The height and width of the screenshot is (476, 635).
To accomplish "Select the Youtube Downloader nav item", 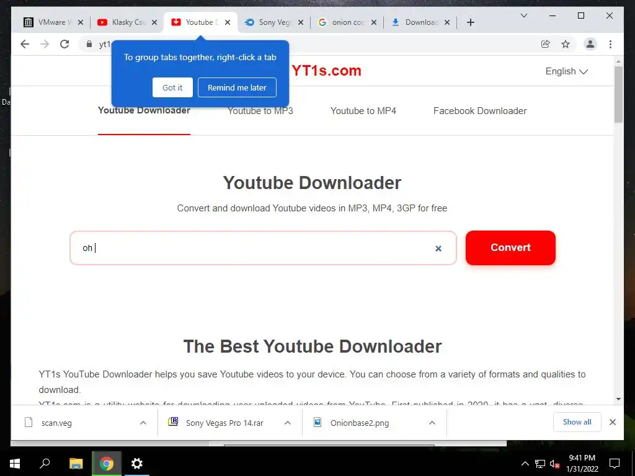I will [x=144, y=110].
